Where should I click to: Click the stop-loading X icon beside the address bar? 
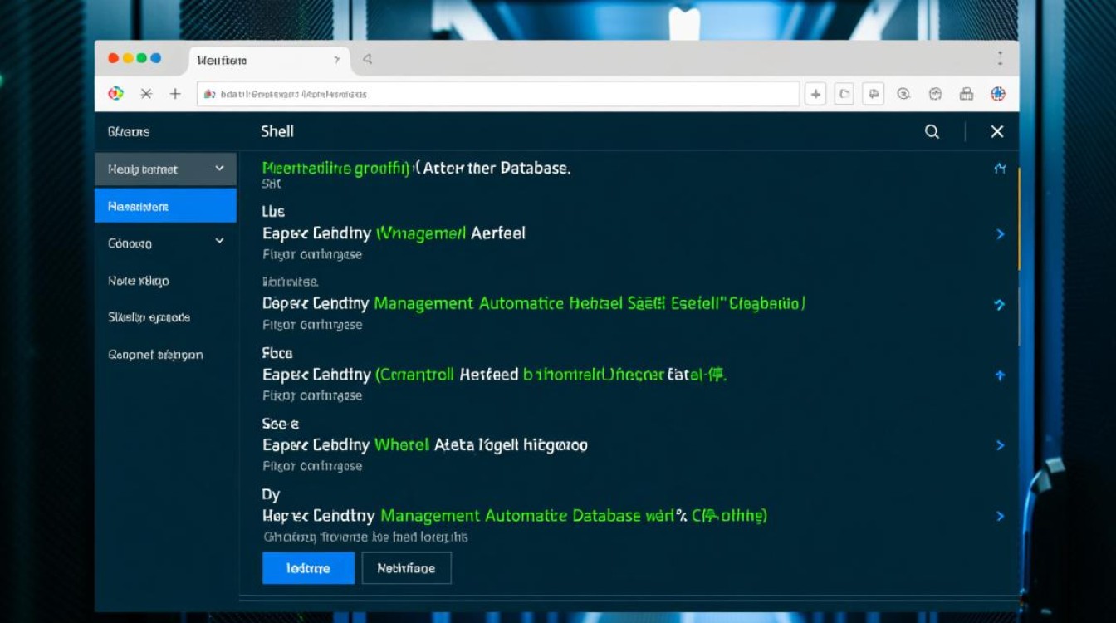tap(146, 94)
